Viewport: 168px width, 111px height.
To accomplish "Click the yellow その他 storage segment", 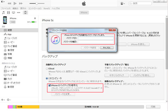I will coord(28,107).
